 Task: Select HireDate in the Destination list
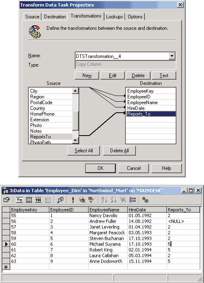151,108
